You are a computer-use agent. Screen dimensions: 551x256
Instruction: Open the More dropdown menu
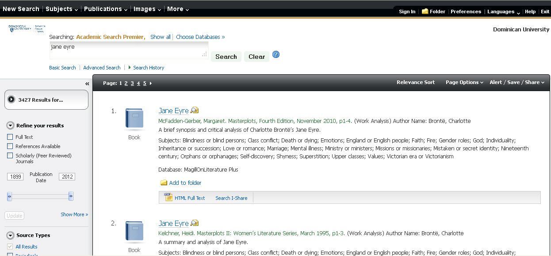[178, 9]
